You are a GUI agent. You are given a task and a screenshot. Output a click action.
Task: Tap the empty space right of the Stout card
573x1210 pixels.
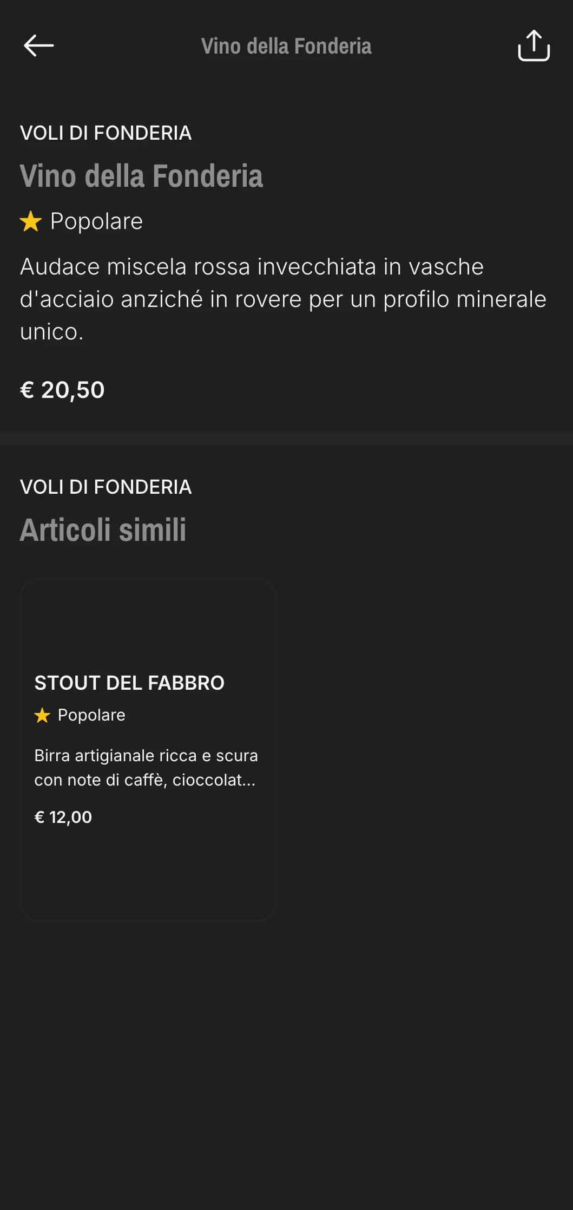[425, 749]
